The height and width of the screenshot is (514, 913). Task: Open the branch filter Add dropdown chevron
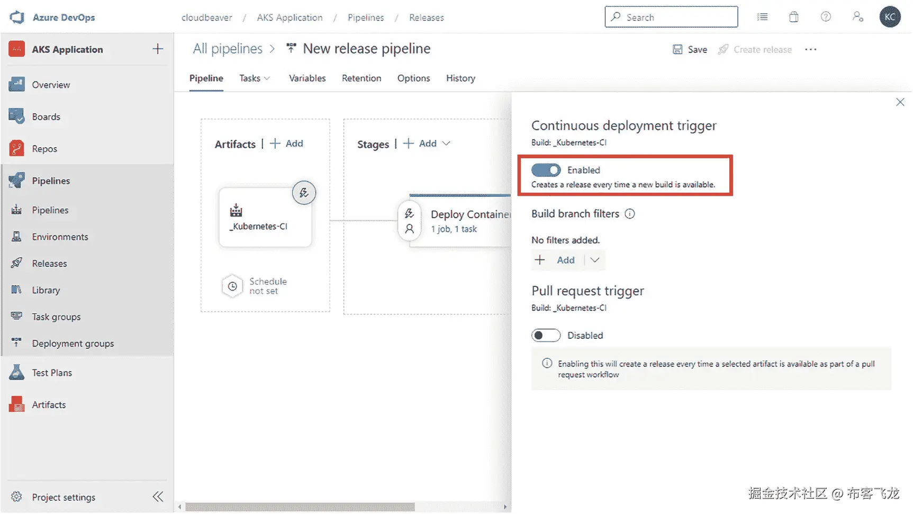pyautogui.click(x=595, y=260)
